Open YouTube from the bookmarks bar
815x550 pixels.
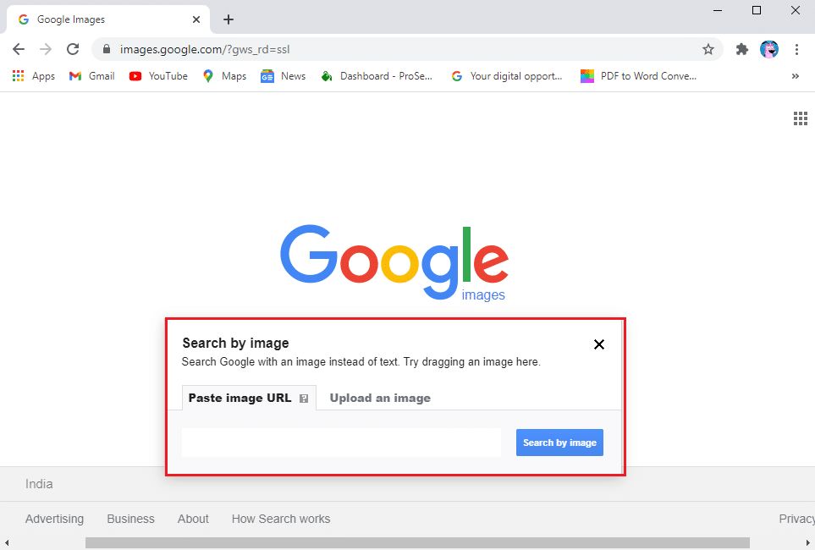click(x=157, y=75)
